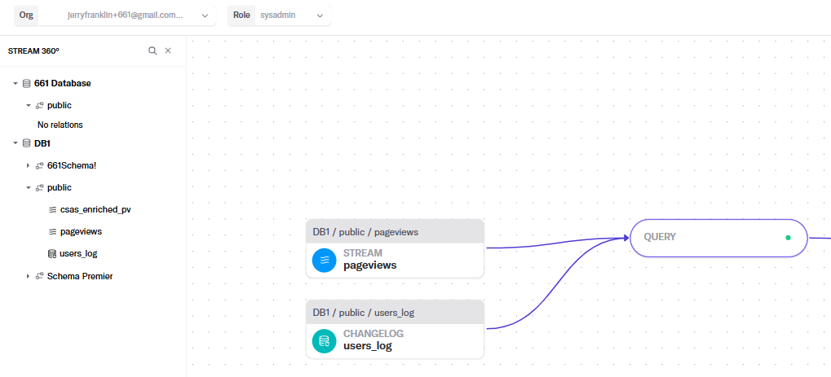The image size is (831, 377).
Task: Click the schema icon next to 661Schema!
Action: coord(39,165)
